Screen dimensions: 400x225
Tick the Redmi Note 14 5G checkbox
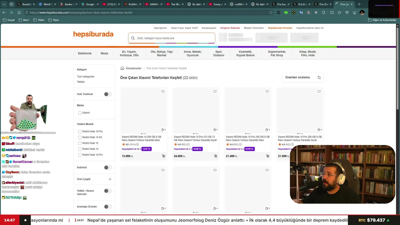(80, 137)
